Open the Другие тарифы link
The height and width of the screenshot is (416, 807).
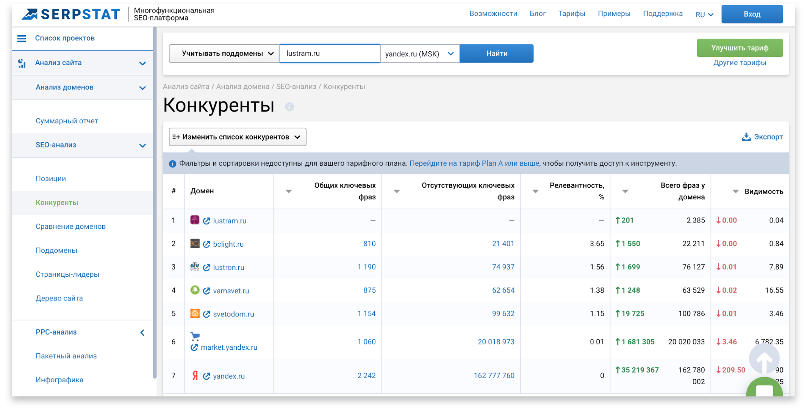coord(739,63)
